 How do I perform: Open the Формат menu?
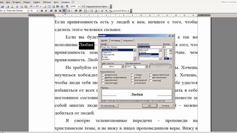click(27, 2)
